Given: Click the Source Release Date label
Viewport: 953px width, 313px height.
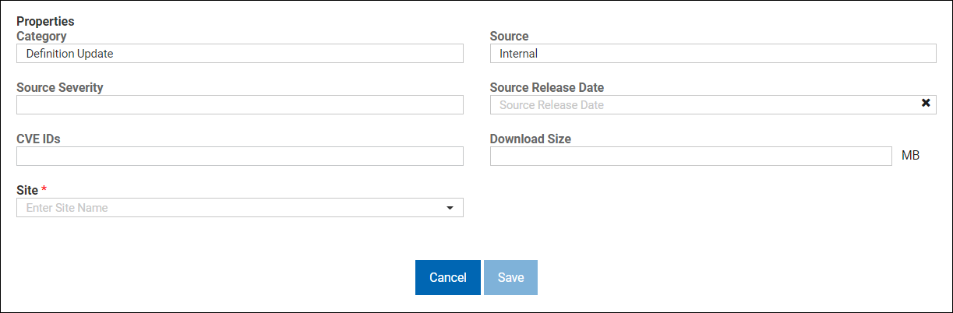Looking at the screenshot, I should (x=546, y=87).
